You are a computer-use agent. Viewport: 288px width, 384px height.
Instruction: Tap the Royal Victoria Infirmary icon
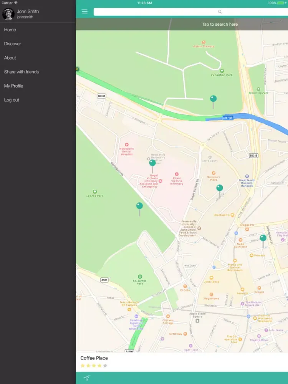coord(177,174)
